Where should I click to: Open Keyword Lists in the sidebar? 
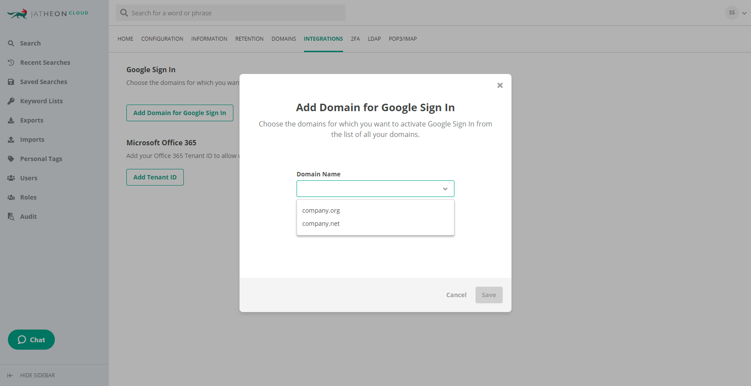pos(41,101)
